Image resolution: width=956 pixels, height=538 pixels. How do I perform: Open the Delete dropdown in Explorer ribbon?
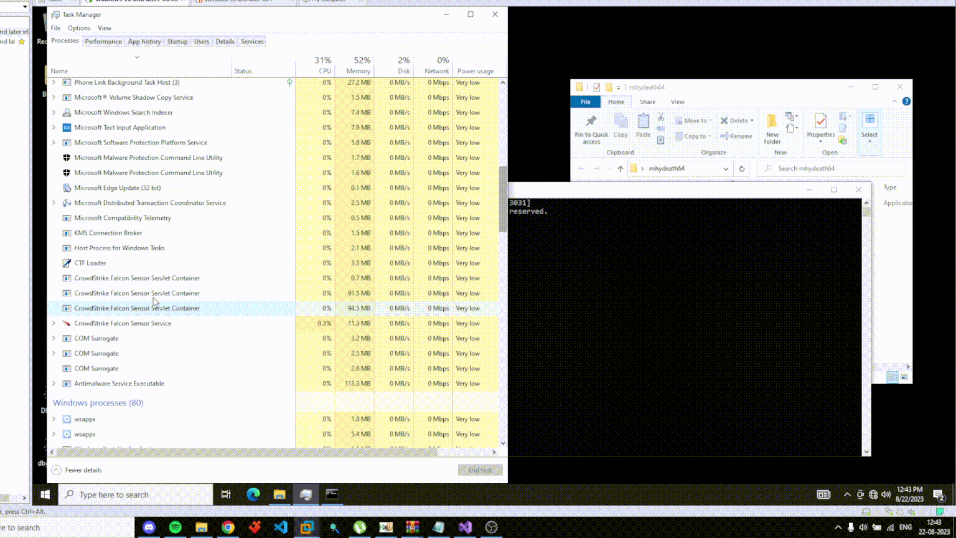click(x=752, y=121)
